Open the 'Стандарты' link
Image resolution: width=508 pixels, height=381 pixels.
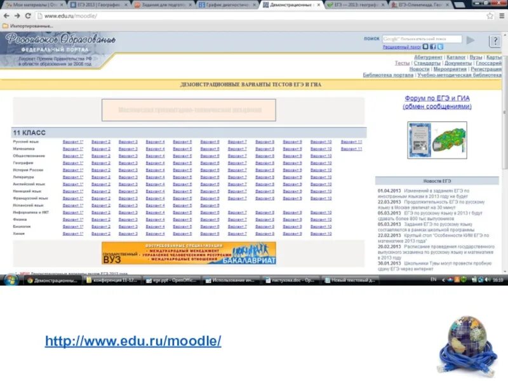(427, 63)
